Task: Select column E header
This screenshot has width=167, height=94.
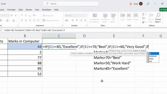Action: coord(114,36)
